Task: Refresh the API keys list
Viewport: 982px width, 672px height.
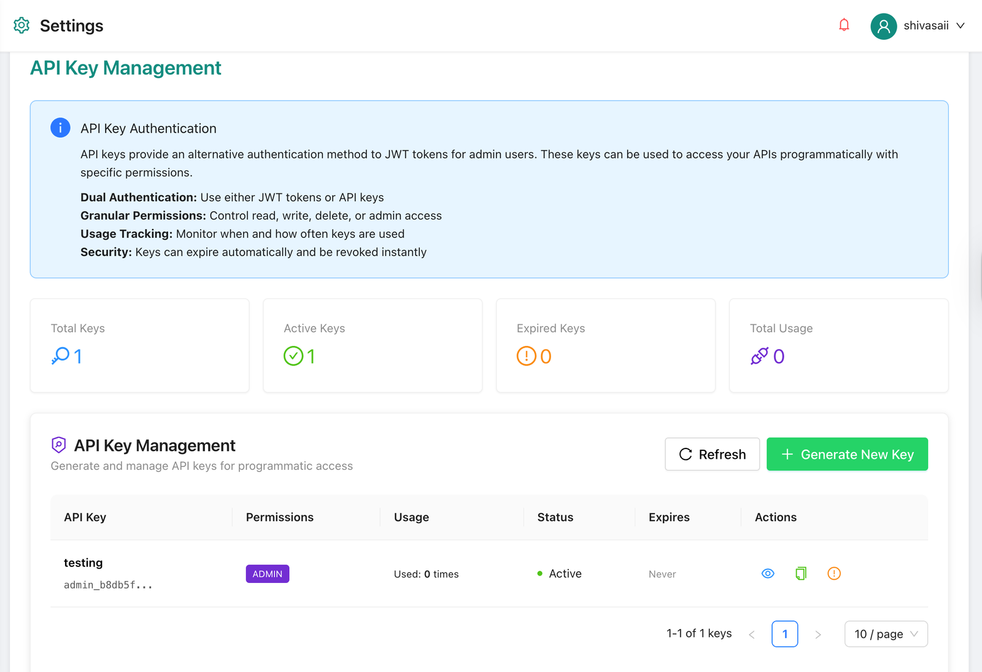Action: [x=712, y=454]
